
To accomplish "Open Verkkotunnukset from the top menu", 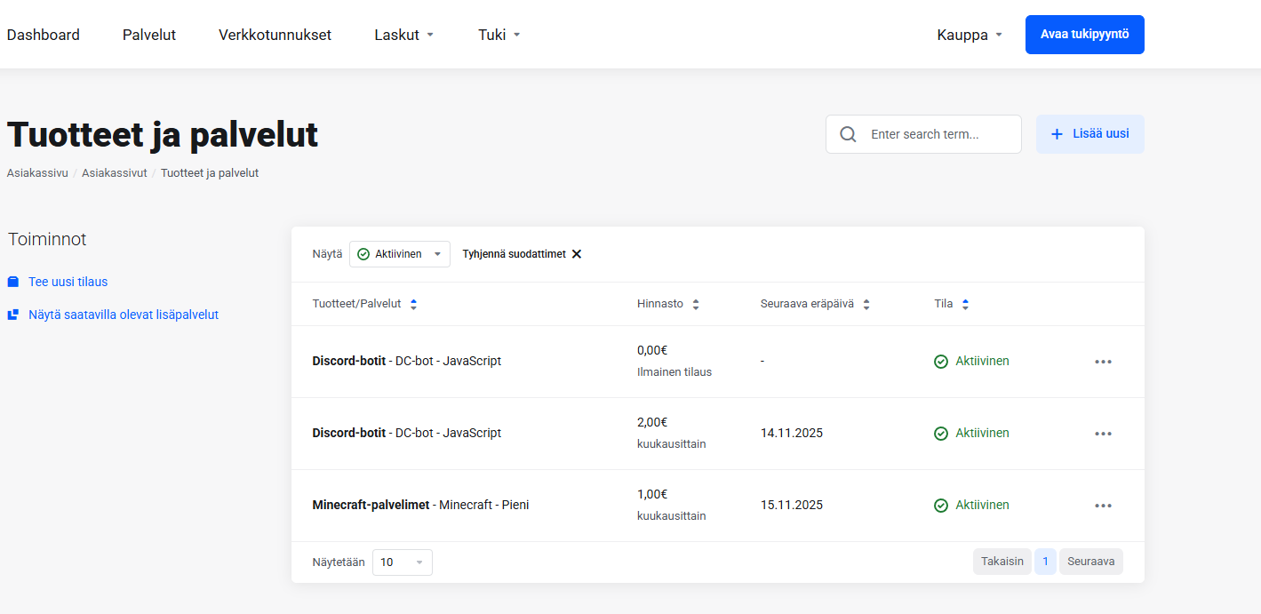I will (275, 35).
